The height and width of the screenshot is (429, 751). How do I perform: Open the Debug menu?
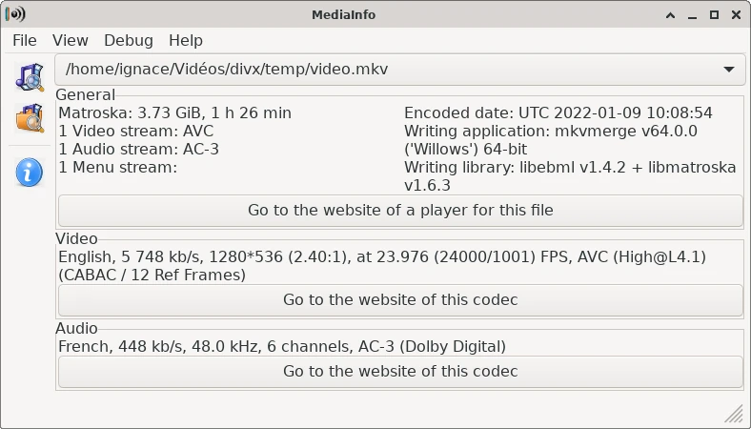coord(129,40)
